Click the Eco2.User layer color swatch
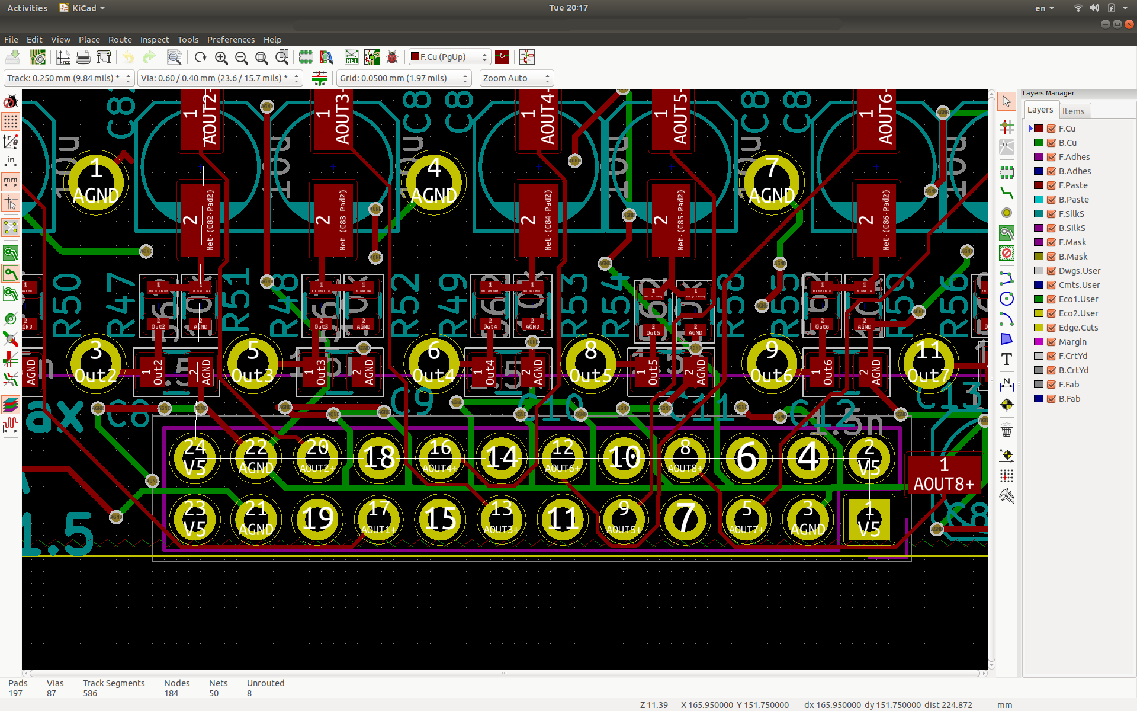The image size is (1137, 711). pos(1039,313)
